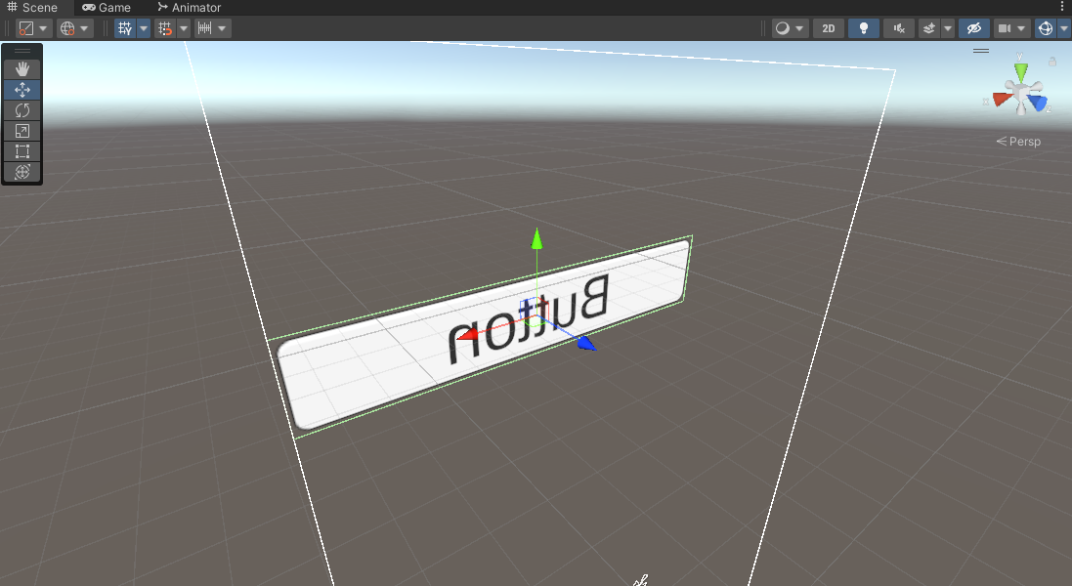Viewport: 1072px width, 586px height.
Task: Click the blue Z cone on orientation gizmo
Action: pyautogui.click(x=1038, y=103)
